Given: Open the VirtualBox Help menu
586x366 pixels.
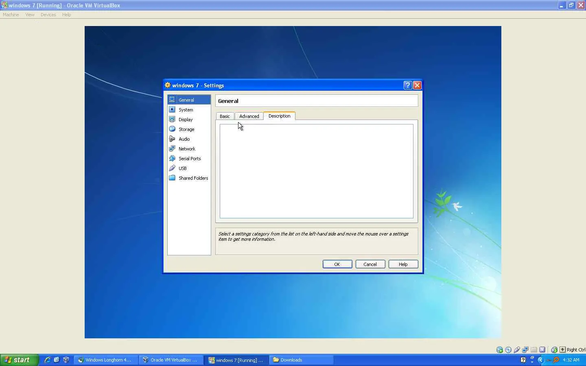Looking at the screenshot, I should tap(66, 15).
